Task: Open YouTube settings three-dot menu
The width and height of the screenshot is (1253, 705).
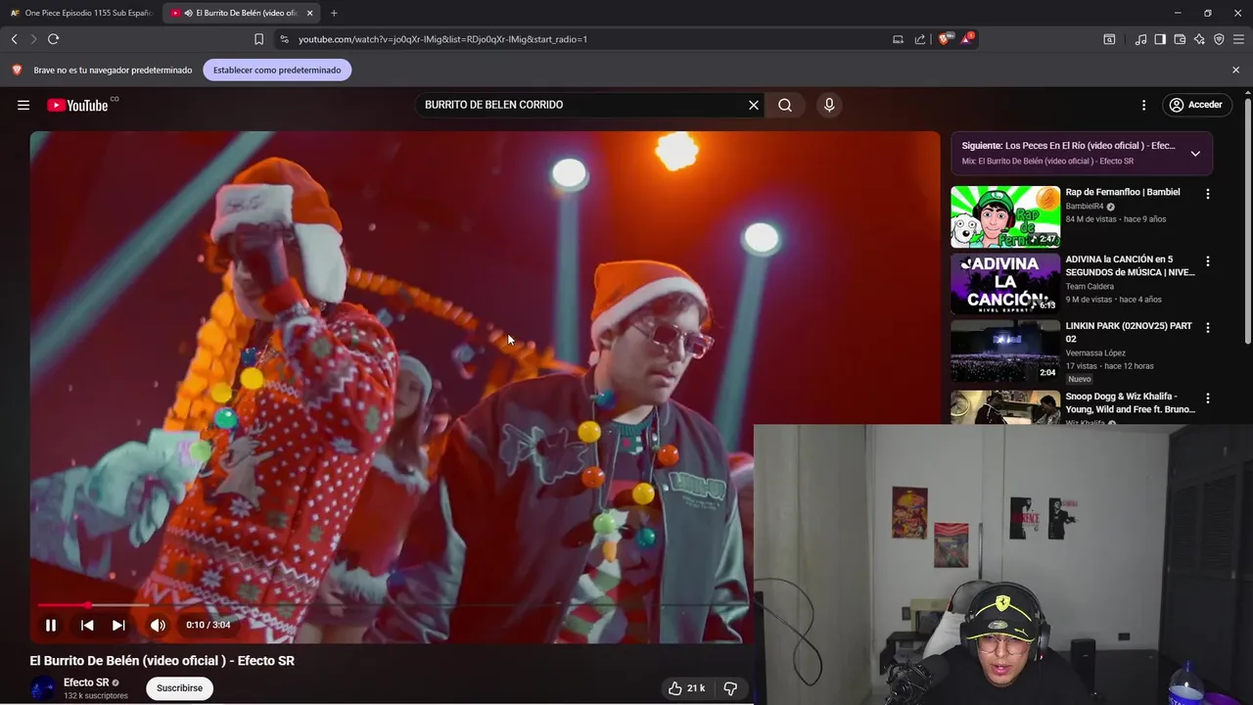Action: pyautogui.click(x=1143, y=105)
